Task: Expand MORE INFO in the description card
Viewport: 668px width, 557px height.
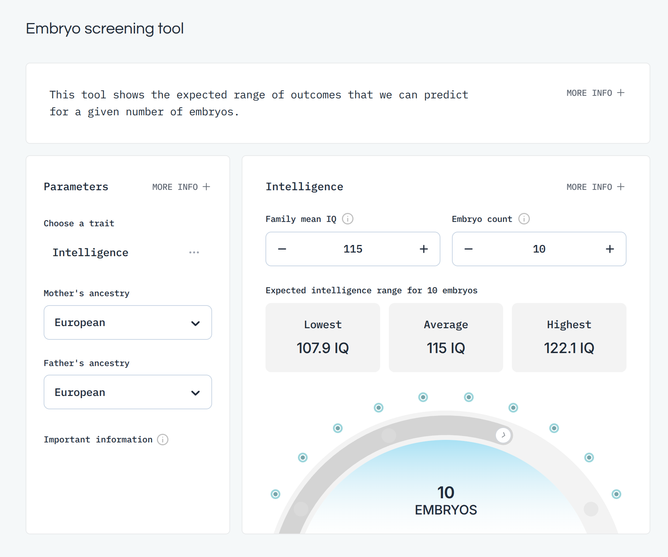Action: (x=595, y=93)
